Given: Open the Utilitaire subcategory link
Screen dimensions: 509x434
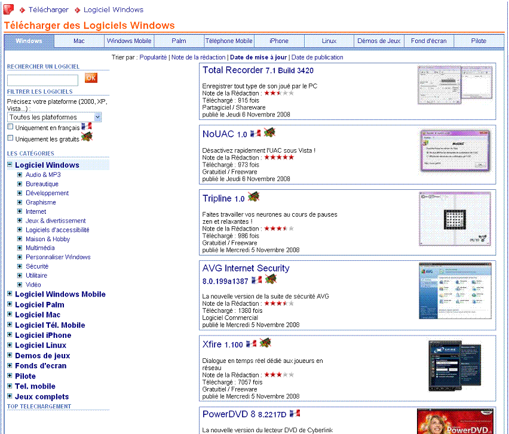Looking at the screenshot, I should point(36,275).
